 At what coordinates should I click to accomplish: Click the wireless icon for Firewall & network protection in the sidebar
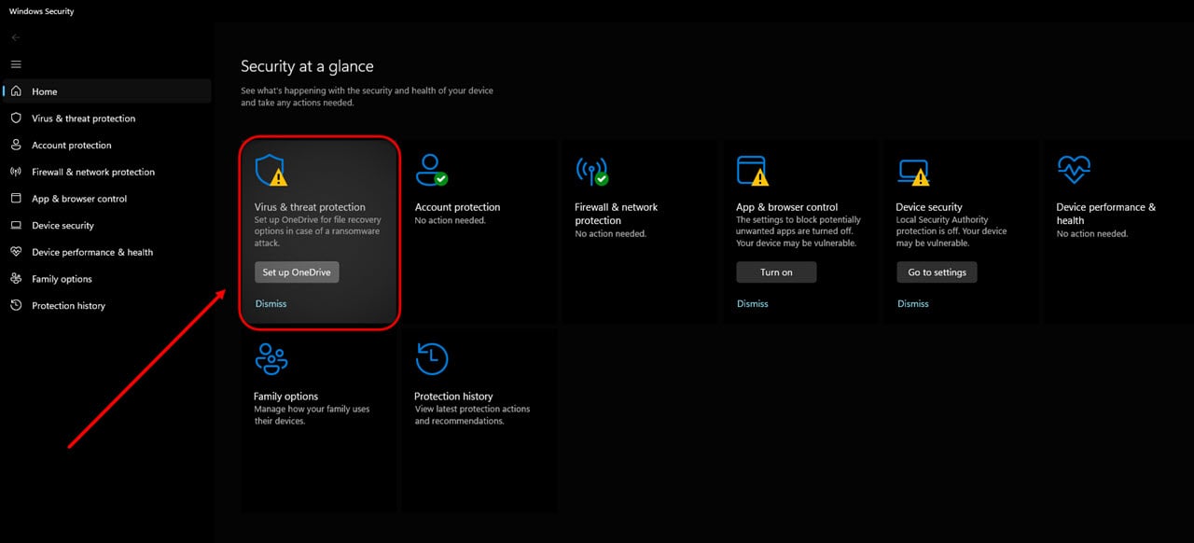[15, 172]
